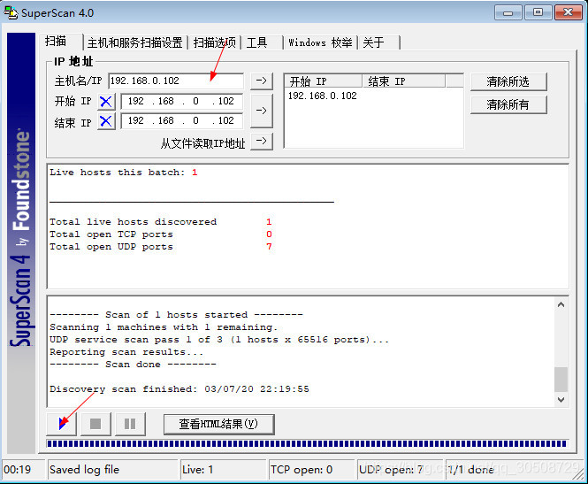This screenshot has height=484, width=588.
Task: Click the 'Total open TCP ports' line
Action: (x=161, y=234)
